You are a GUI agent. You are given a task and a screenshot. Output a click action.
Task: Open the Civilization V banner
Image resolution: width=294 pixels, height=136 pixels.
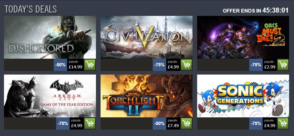[x=147, y=37]
